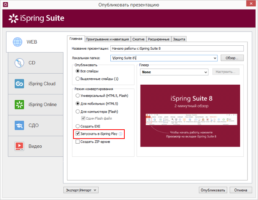The height and width of the screenshot is (200, 258).
Task: Choose Для компьютера (Flash) mode
Action: point(77,112)
